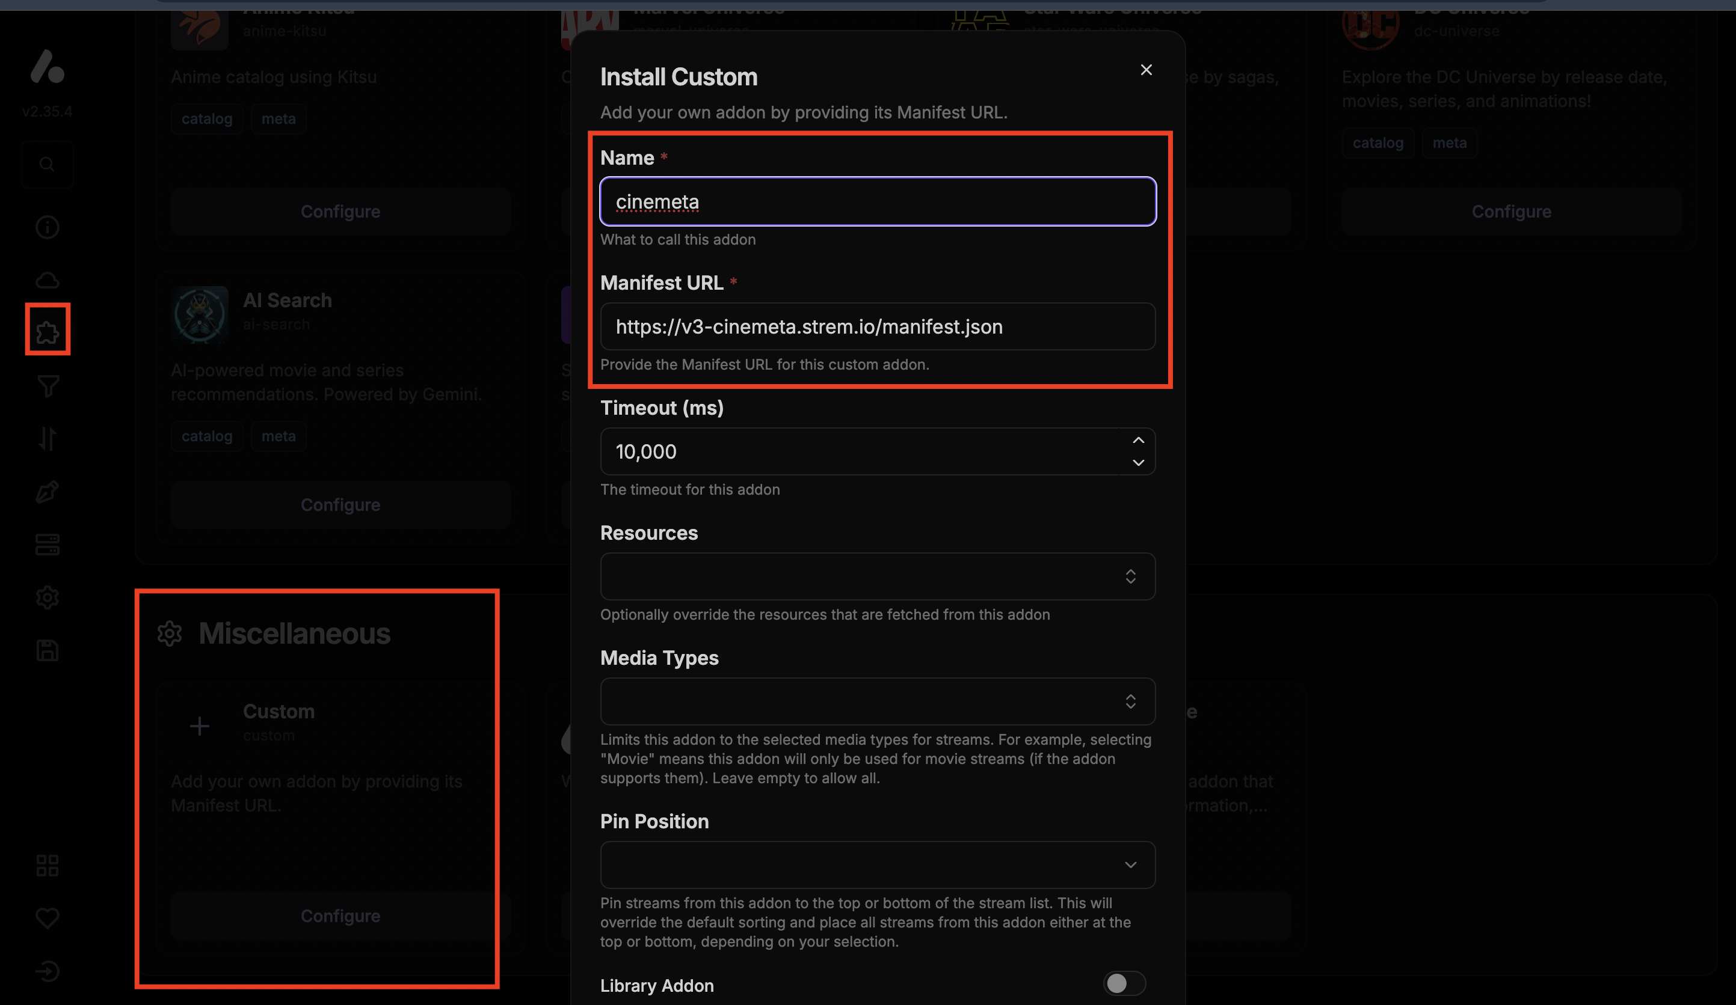Open the Media Types dropdown
Image resolution: width=1736 pixels, height=1005 pixels.
point(878,701)
